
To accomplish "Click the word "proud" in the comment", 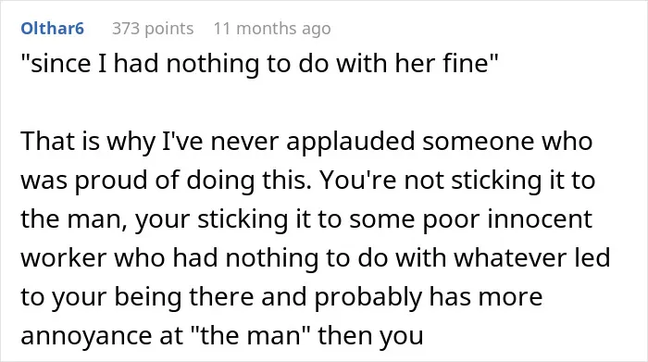I will click(x=111, y=181).
